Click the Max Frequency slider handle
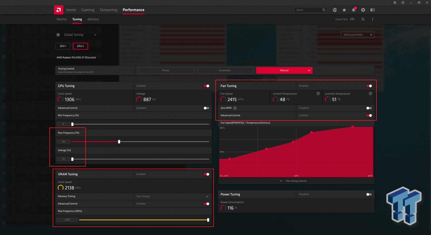The image size is (431, 235). (119, 142)
